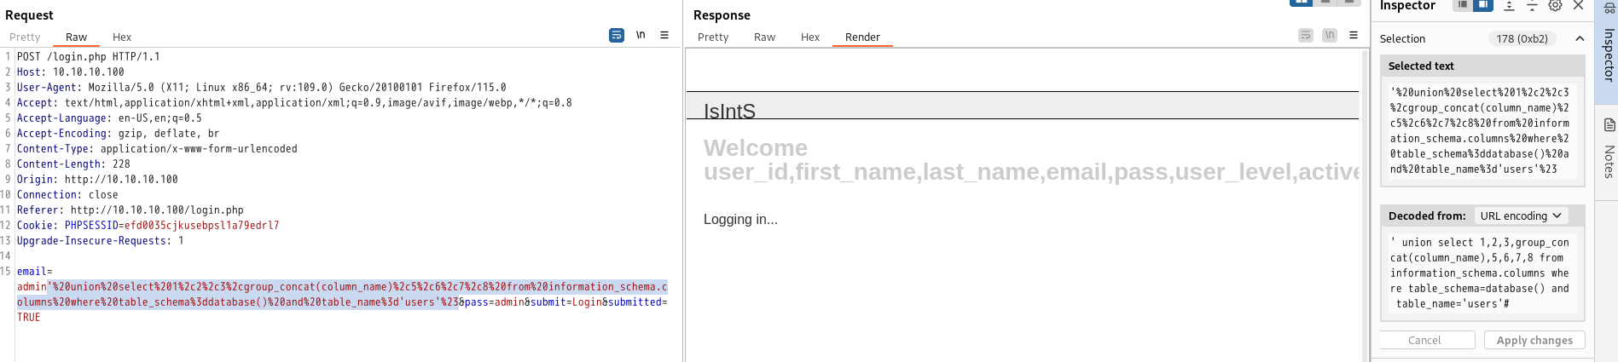This screenshot has height=362, width=1618.
Task: Click the POST /login.php request line
Action: tap(89, 57)
